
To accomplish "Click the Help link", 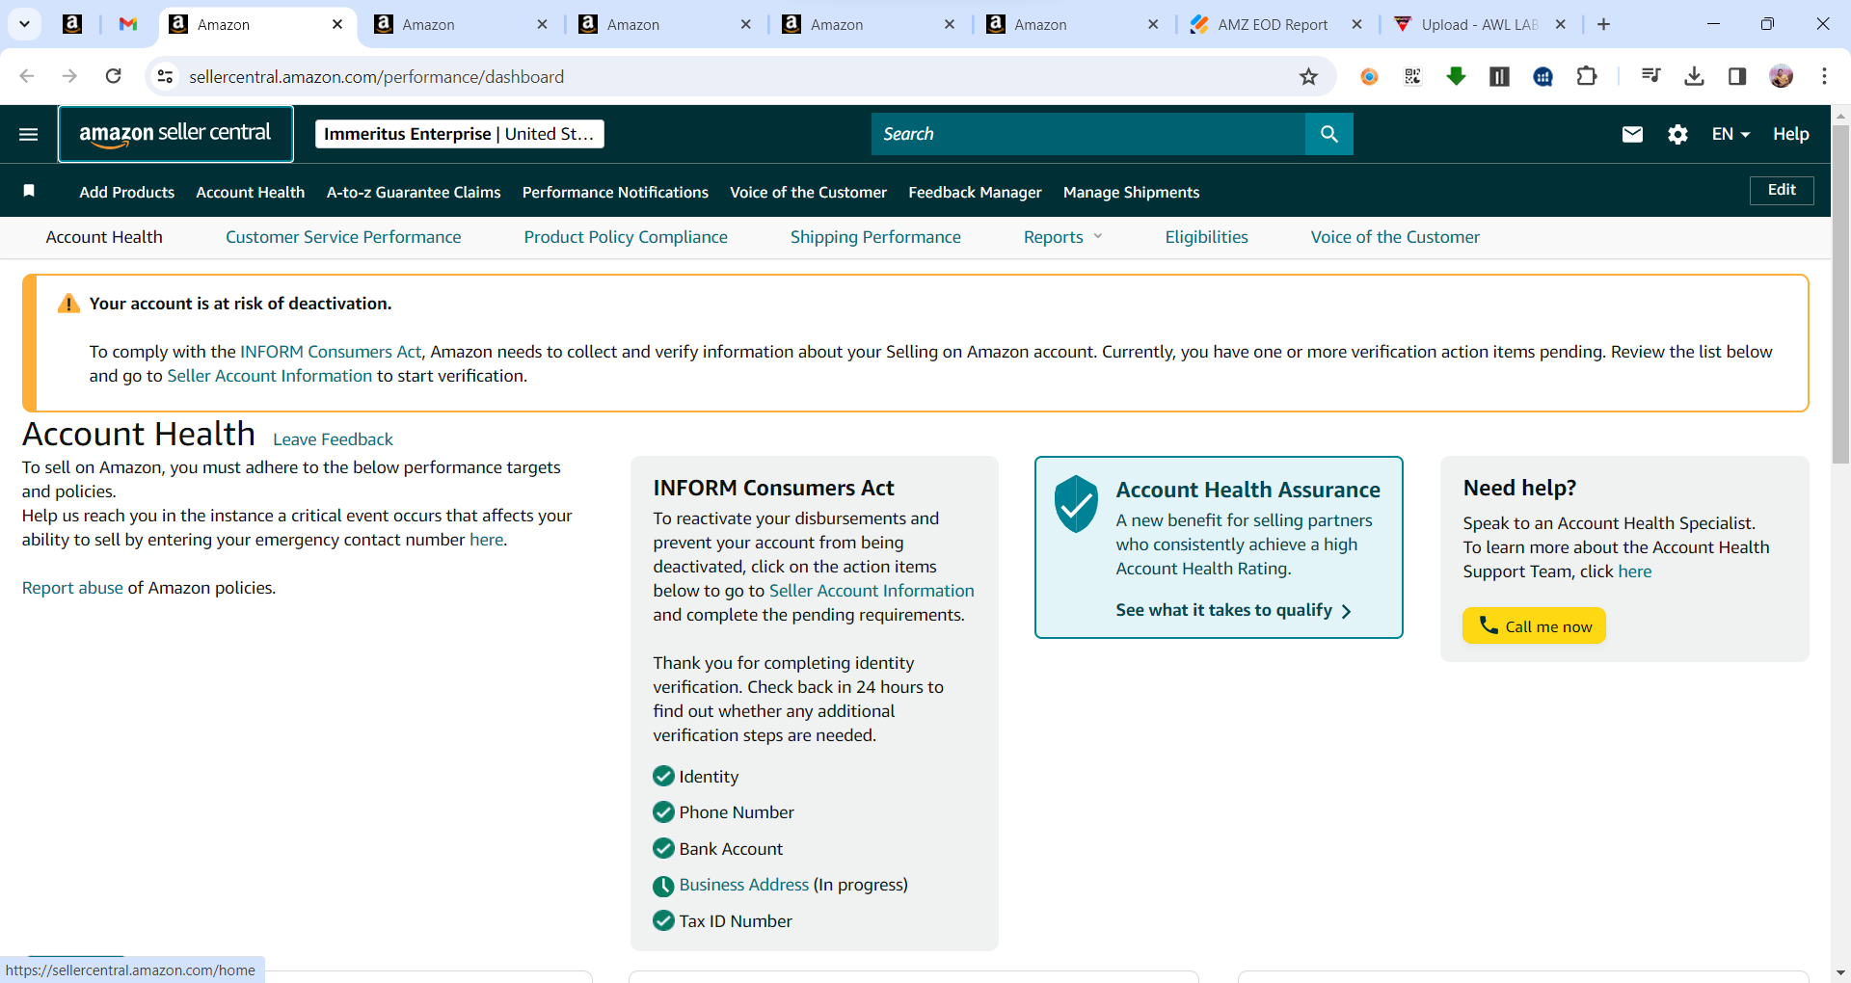I will (x=1790, y=134).
